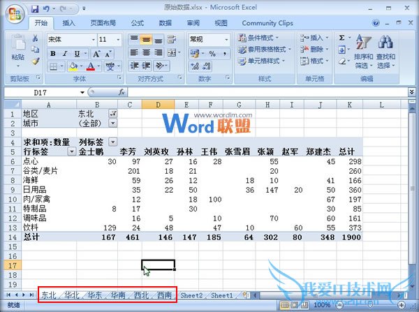
Task: Toggle Bold formatting
Action: [x=53, y=54]
